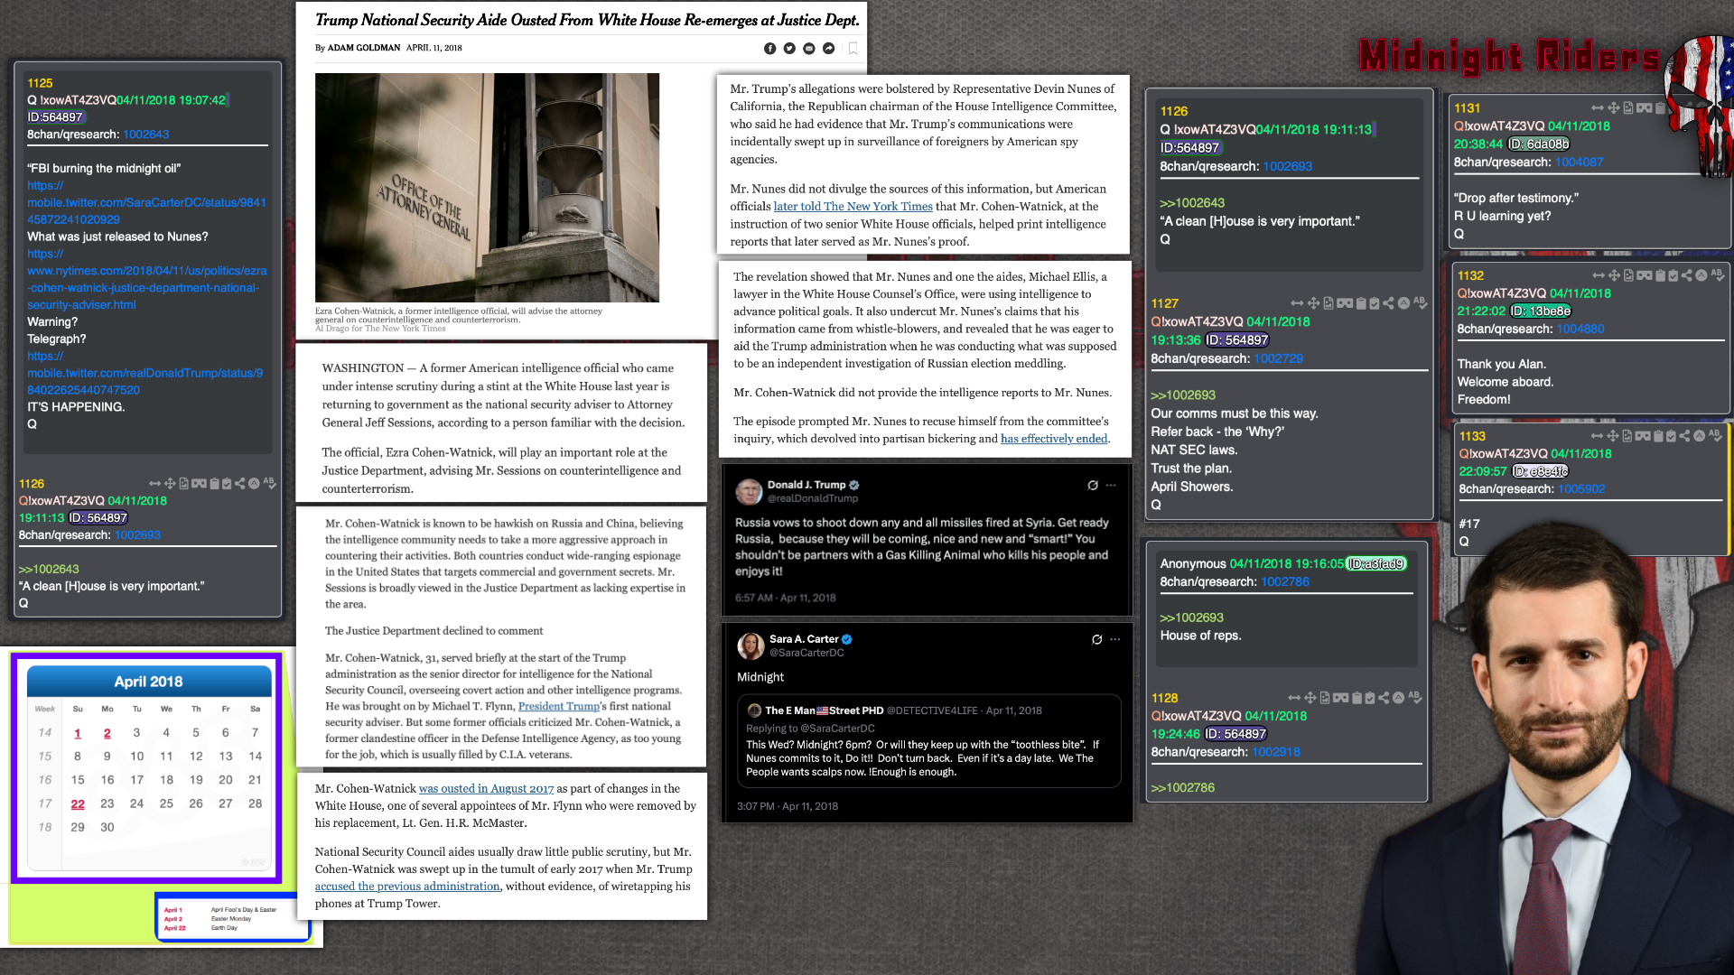Click the share icon on post 1127

1388,303
